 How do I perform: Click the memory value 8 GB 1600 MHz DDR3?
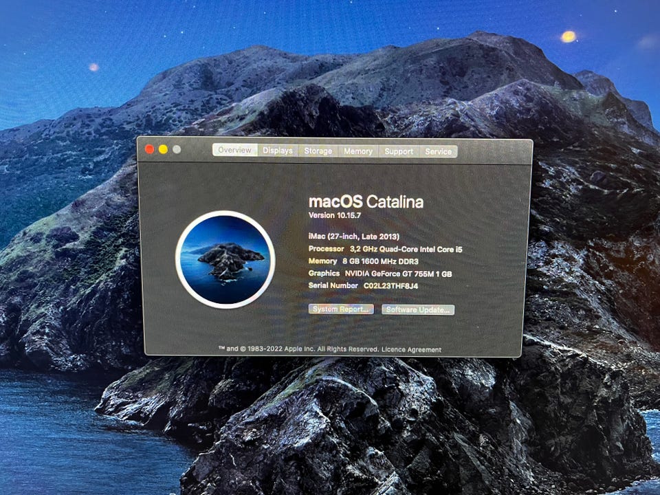[x=380, y=261]
